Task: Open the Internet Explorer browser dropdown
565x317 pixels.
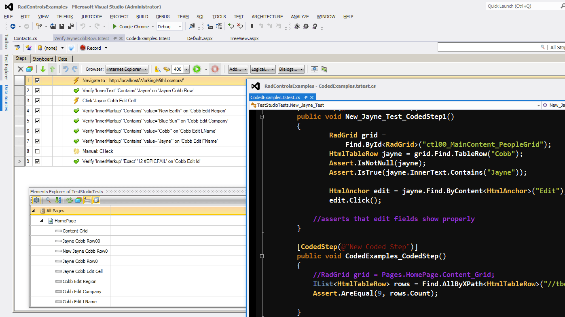Action: [x=127, y=69]
